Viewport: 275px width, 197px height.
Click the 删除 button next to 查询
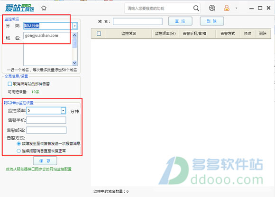tap(212, 21)
